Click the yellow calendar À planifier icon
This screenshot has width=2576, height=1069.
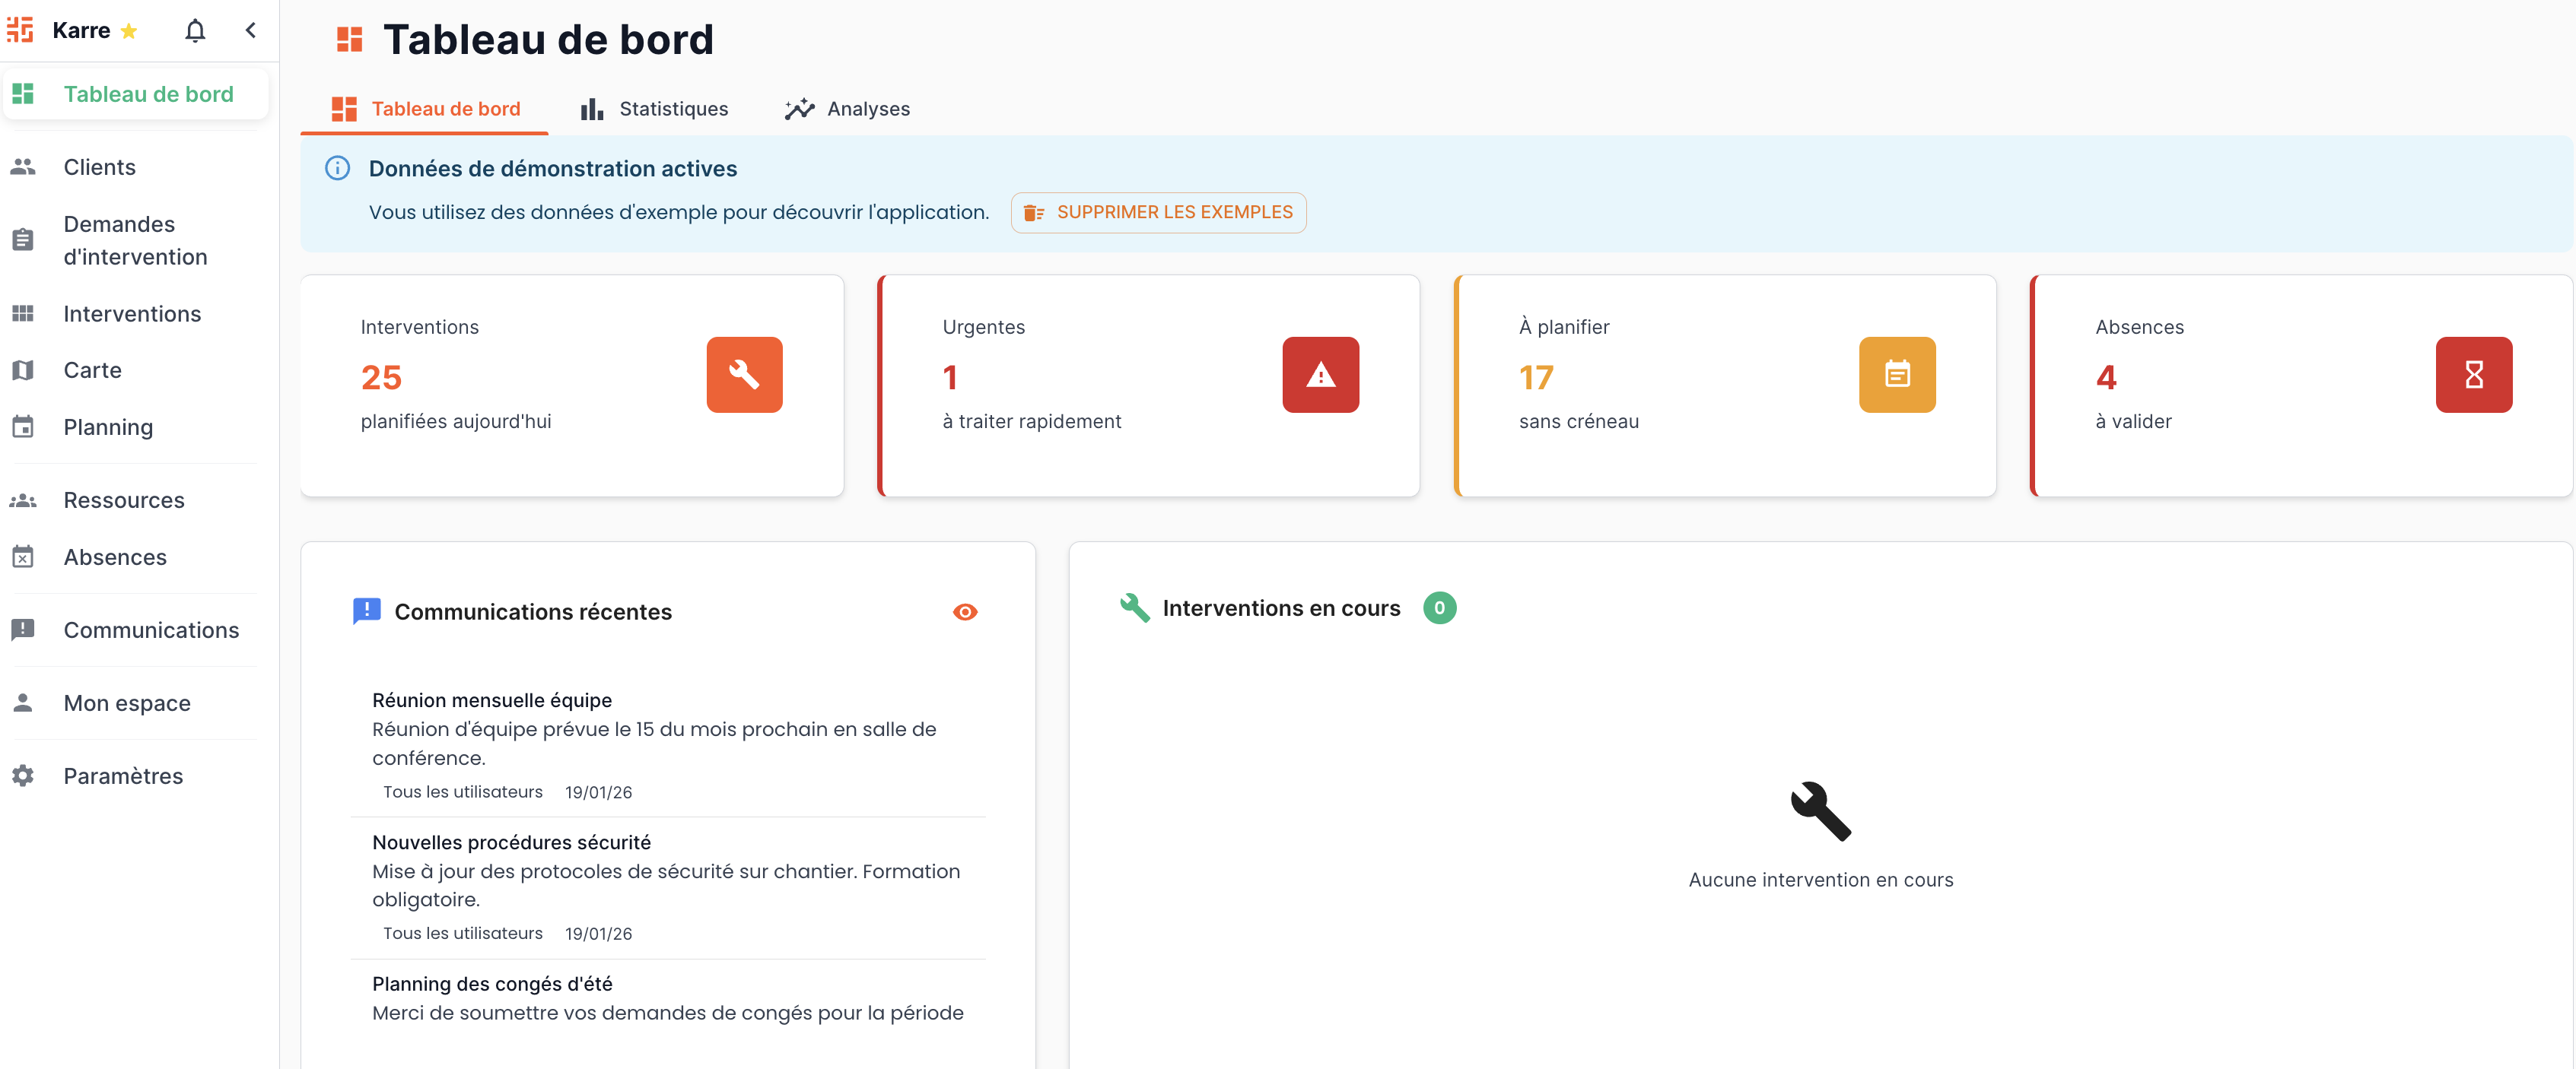tap(1896, 375)
